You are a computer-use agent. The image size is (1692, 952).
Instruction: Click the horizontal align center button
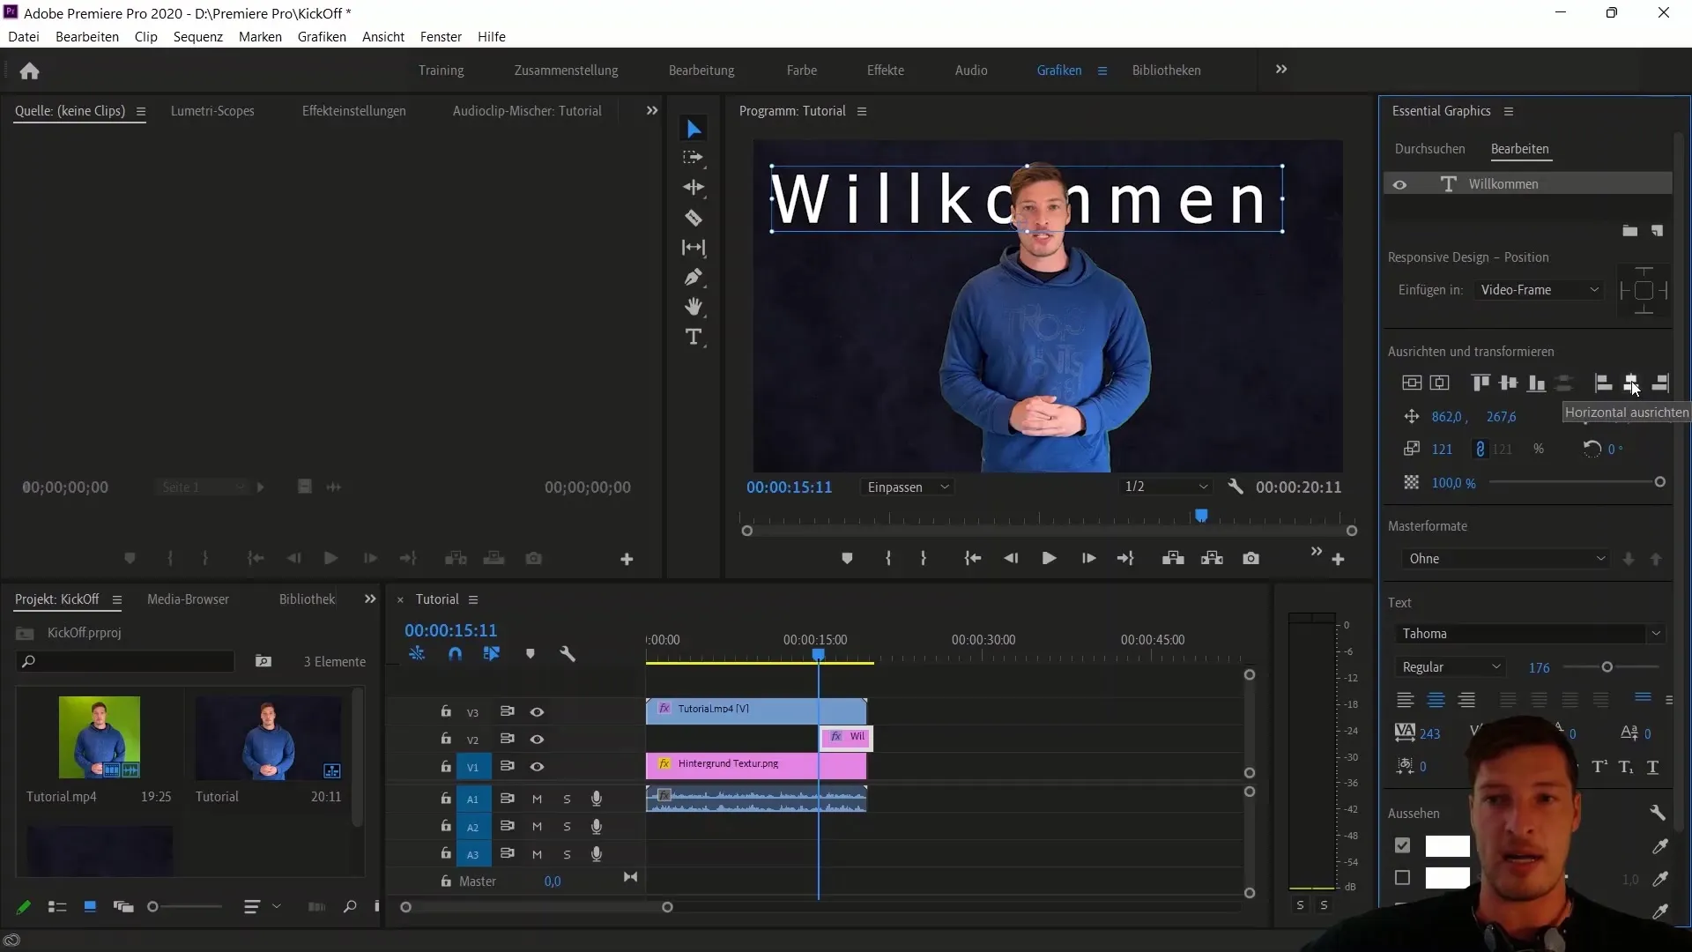[x=1633, y=383]
